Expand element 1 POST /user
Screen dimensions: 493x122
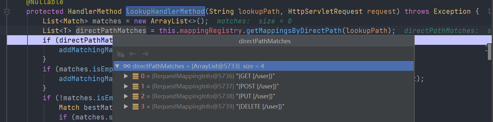pyautogui.click(x=126, y=86)
